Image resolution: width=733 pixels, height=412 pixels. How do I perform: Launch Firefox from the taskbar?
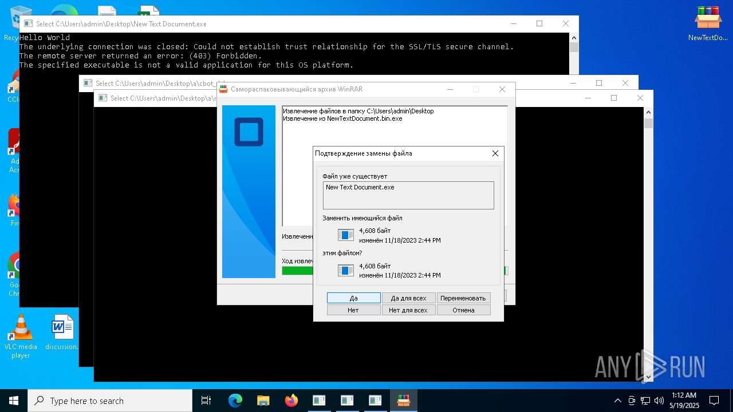[291, 401]
